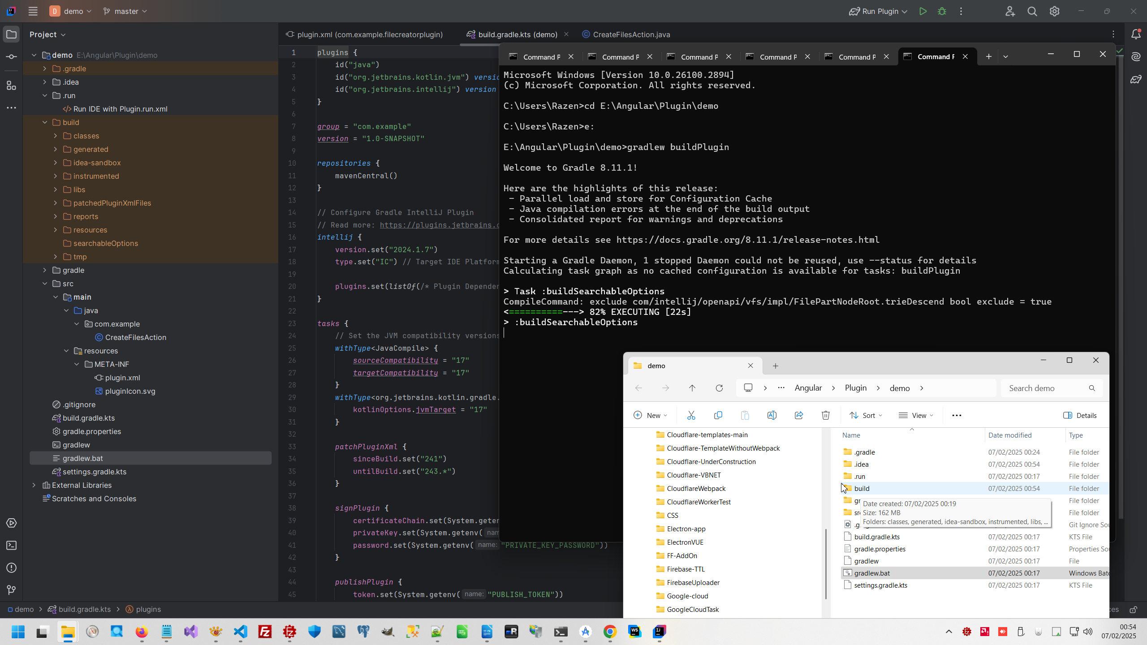
Task: Click the Explorer Delete trash icon
Action: coord(825,415)
